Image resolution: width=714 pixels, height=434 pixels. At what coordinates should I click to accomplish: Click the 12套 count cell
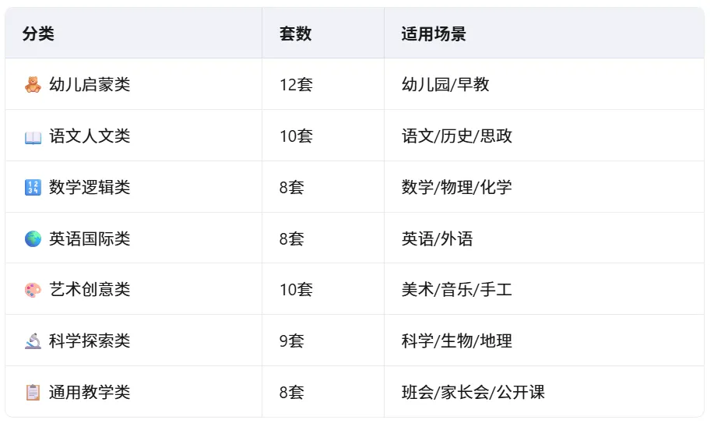[296, 84]
